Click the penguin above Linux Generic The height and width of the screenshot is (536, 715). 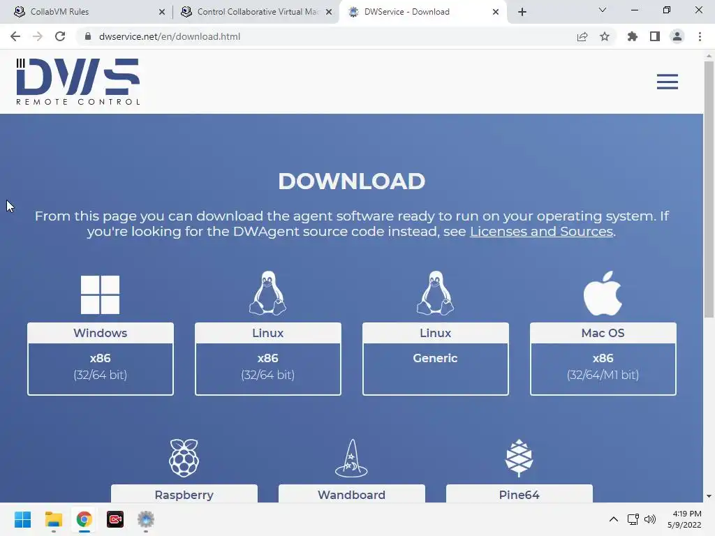(x=435, y=293)
